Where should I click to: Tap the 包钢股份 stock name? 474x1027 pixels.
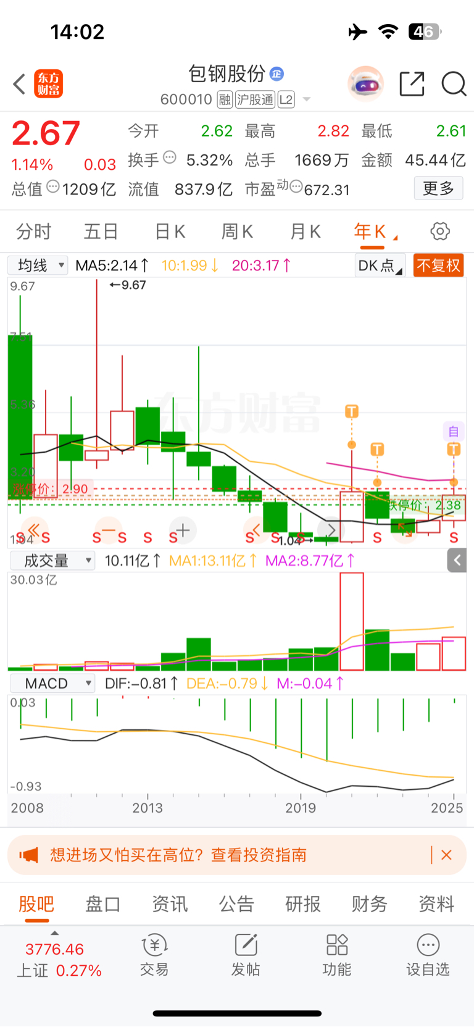pyautogui.click(x=227, y=73)
